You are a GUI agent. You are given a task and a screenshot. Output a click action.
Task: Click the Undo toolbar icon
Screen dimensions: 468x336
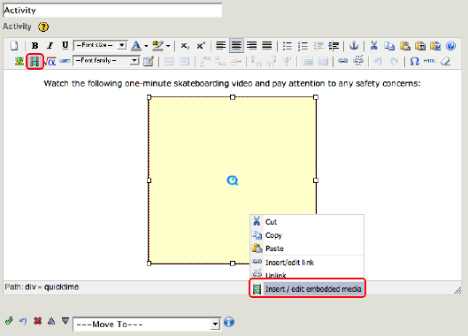[x=378, y=62]
